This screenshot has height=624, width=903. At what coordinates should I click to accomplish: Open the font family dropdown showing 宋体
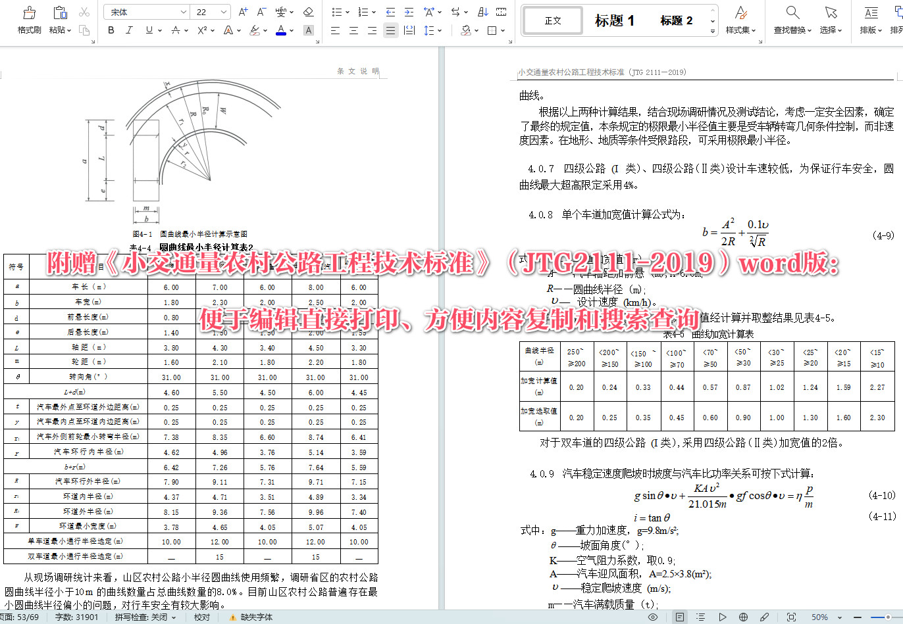click(x=146, y=11)
